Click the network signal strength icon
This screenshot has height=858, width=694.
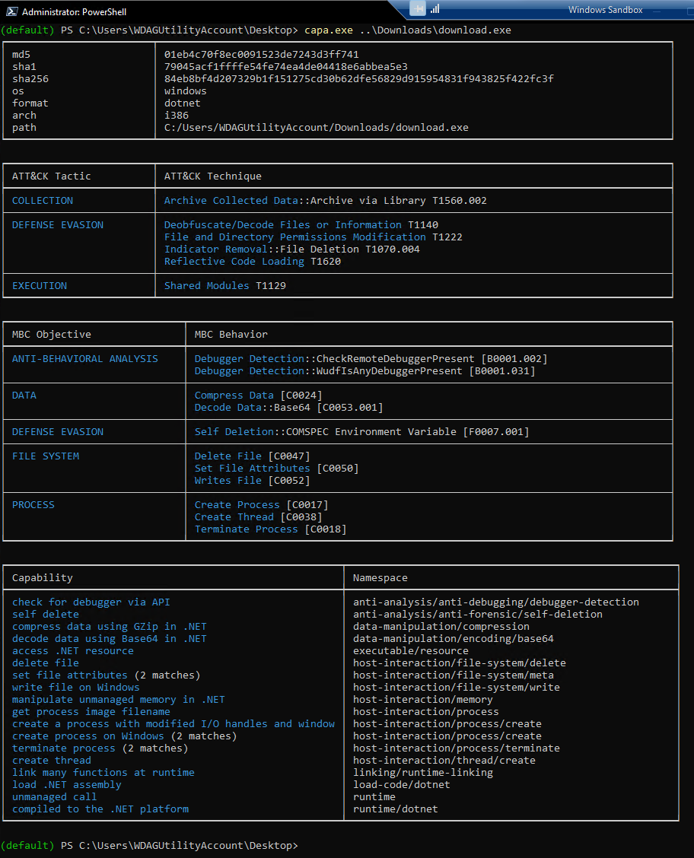tap(435, 9)
